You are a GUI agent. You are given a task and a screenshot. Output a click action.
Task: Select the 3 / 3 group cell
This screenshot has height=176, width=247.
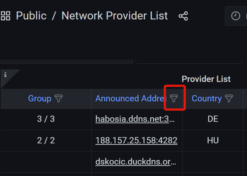46,119
